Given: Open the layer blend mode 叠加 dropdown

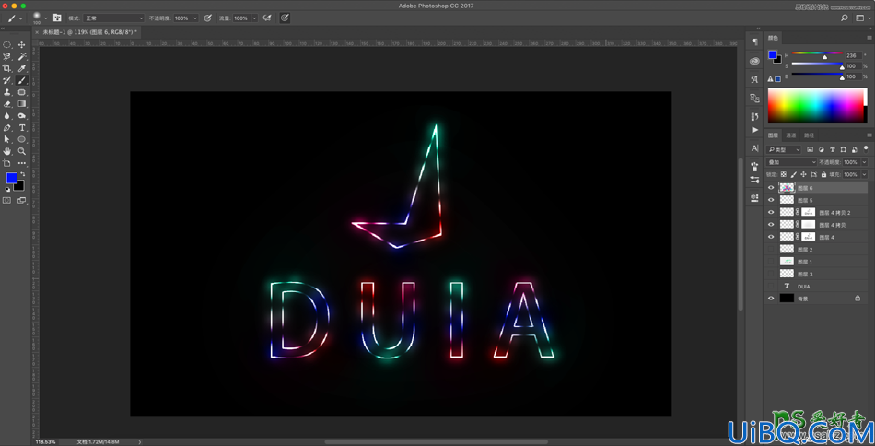Looking at the screenshot, I should pos(791,162).
